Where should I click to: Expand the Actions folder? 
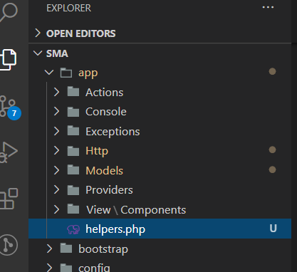coord(56,92)
